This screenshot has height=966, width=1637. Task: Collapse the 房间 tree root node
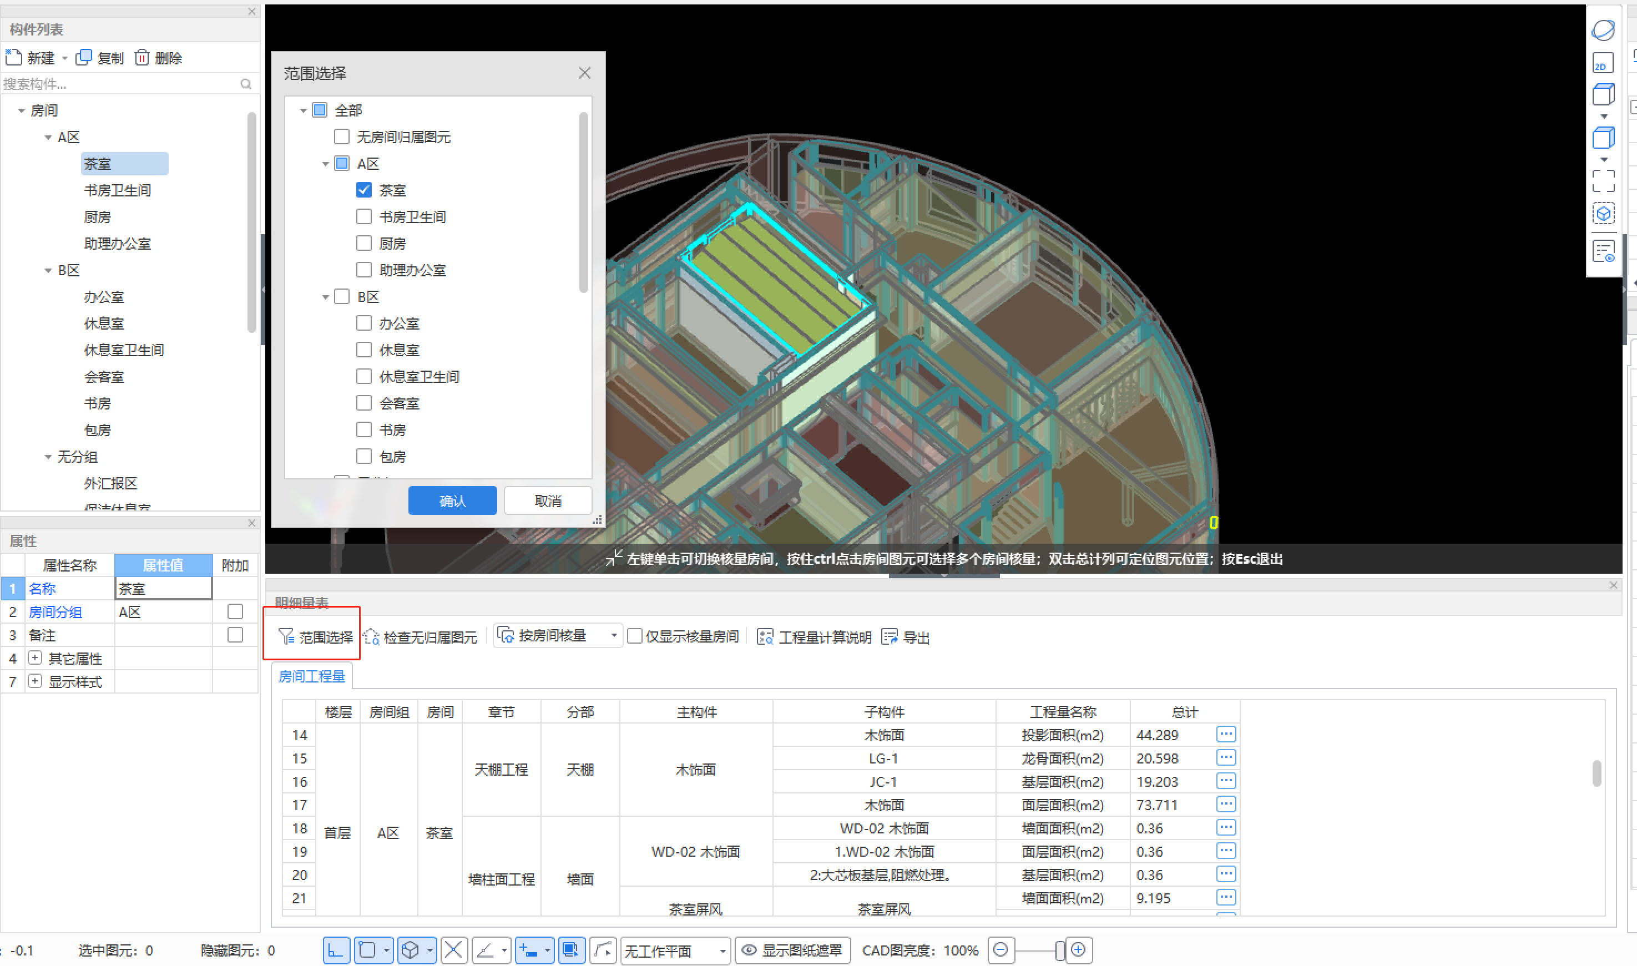[x=22, y=112]
